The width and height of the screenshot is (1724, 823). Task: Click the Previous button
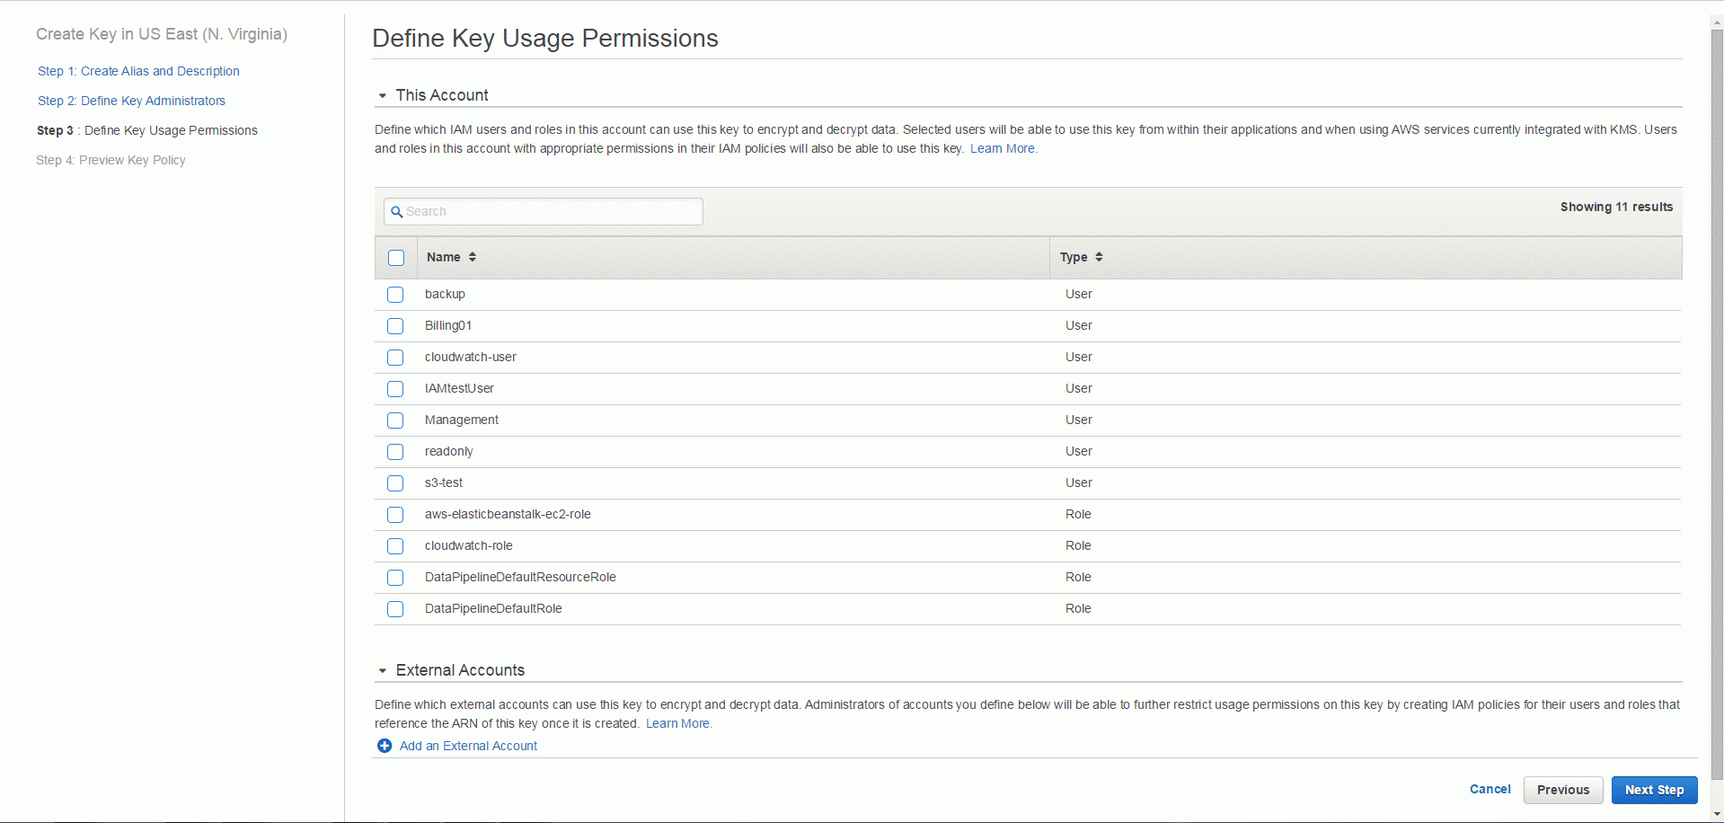pos(1563,790)
